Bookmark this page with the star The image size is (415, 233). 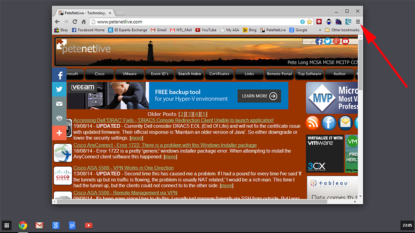pos(310,22)
